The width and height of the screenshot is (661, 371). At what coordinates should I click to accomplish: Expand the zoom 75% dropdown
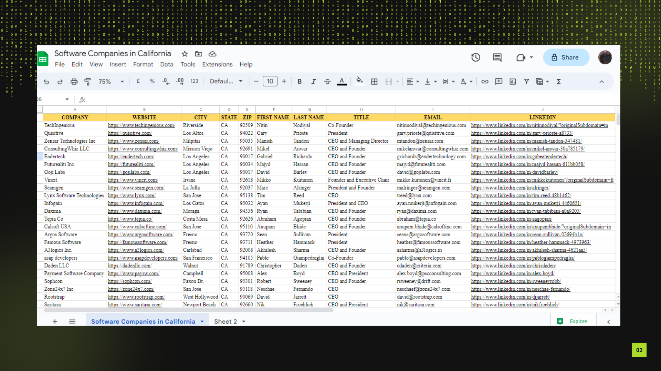(122, 81)
